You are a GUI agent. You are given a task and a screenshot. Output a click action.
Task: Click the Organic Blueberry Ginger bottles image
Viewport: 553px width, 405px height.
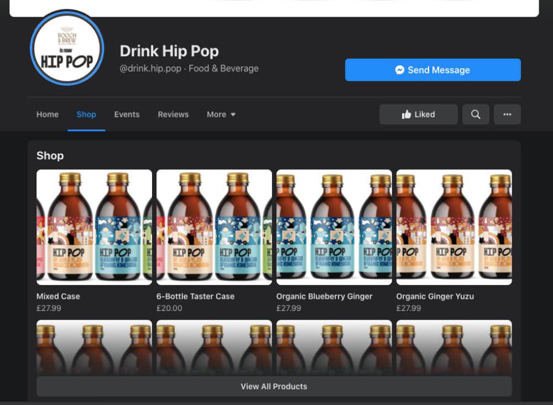(x=334, y=227)
